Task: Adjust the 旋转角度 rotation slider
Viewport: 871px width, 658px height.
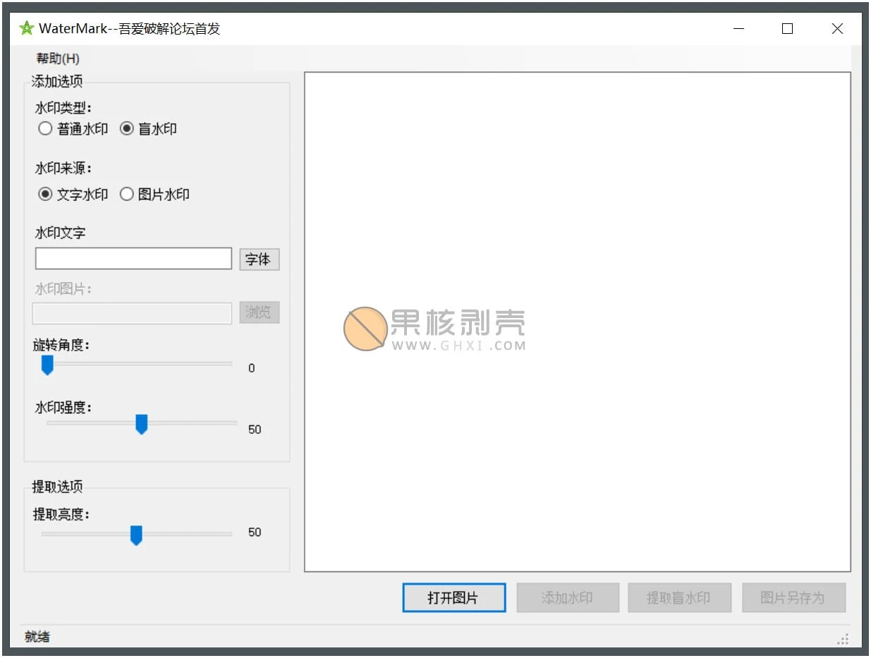Action: 47,365
